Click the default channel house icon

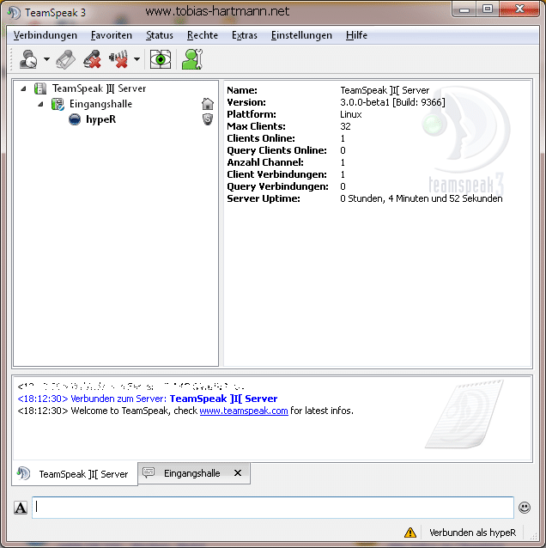coord(208,104)
